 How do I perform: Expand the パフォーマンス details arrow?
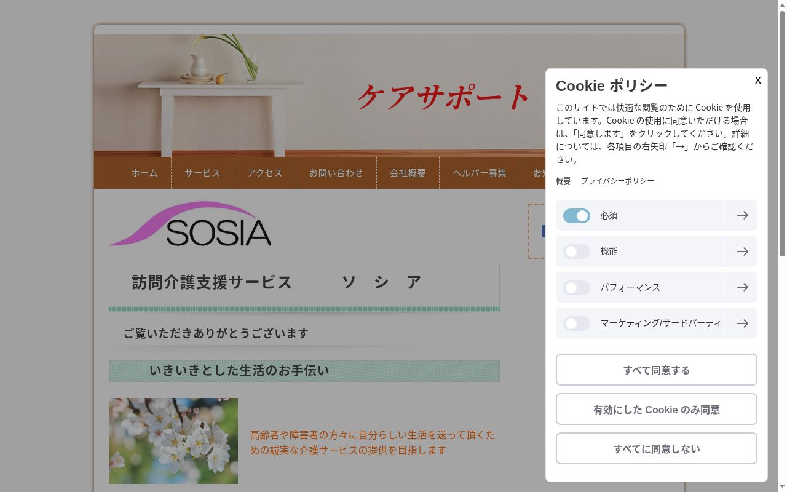[742, 287]
